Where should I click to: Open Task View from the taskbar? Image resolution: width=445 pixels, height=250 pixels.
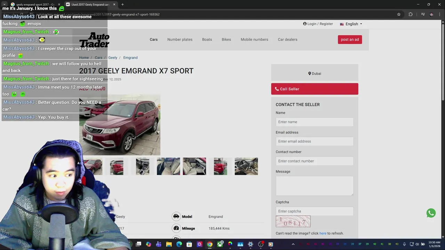click(138, 244)
